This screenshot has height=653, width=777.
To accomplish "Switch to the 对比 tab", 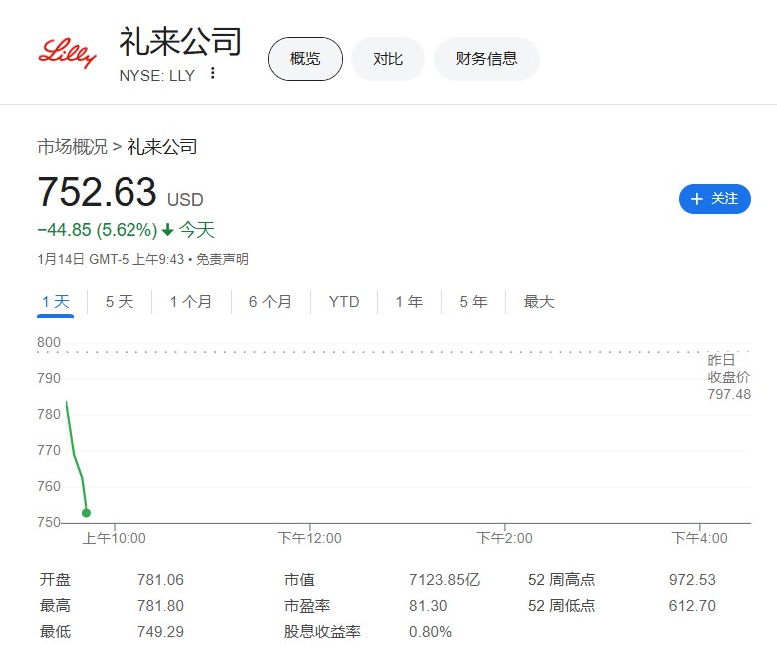I will [x=388, y=59].
